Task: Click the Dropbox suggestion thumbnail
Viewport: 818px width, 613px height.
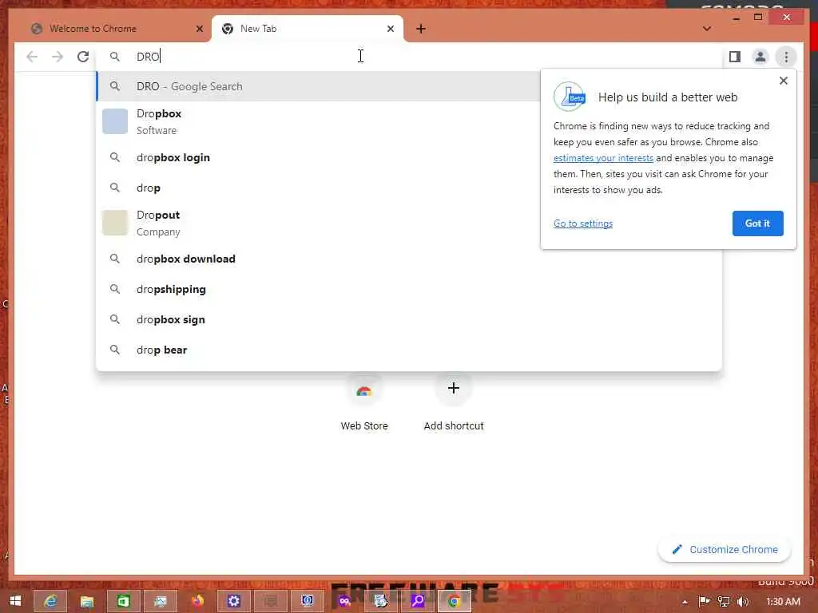Action: click(x=115, y=121)
